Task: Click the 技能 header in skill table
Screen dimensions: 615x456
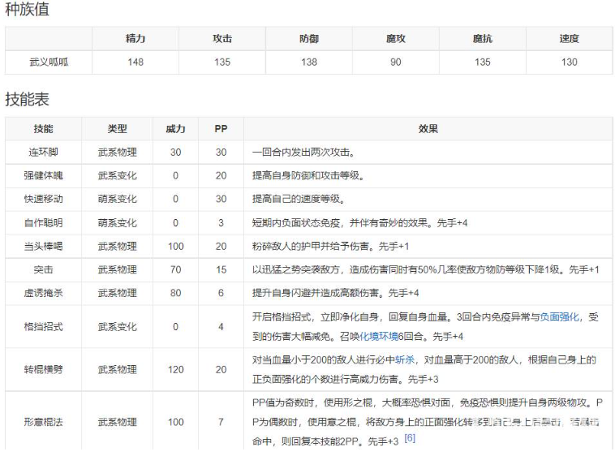Action: click(43, 129)
